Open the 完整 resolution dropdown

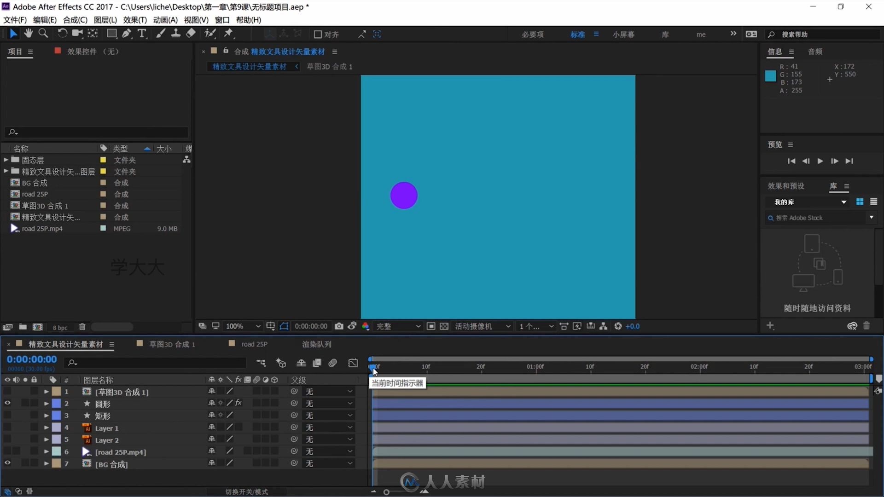398,326
